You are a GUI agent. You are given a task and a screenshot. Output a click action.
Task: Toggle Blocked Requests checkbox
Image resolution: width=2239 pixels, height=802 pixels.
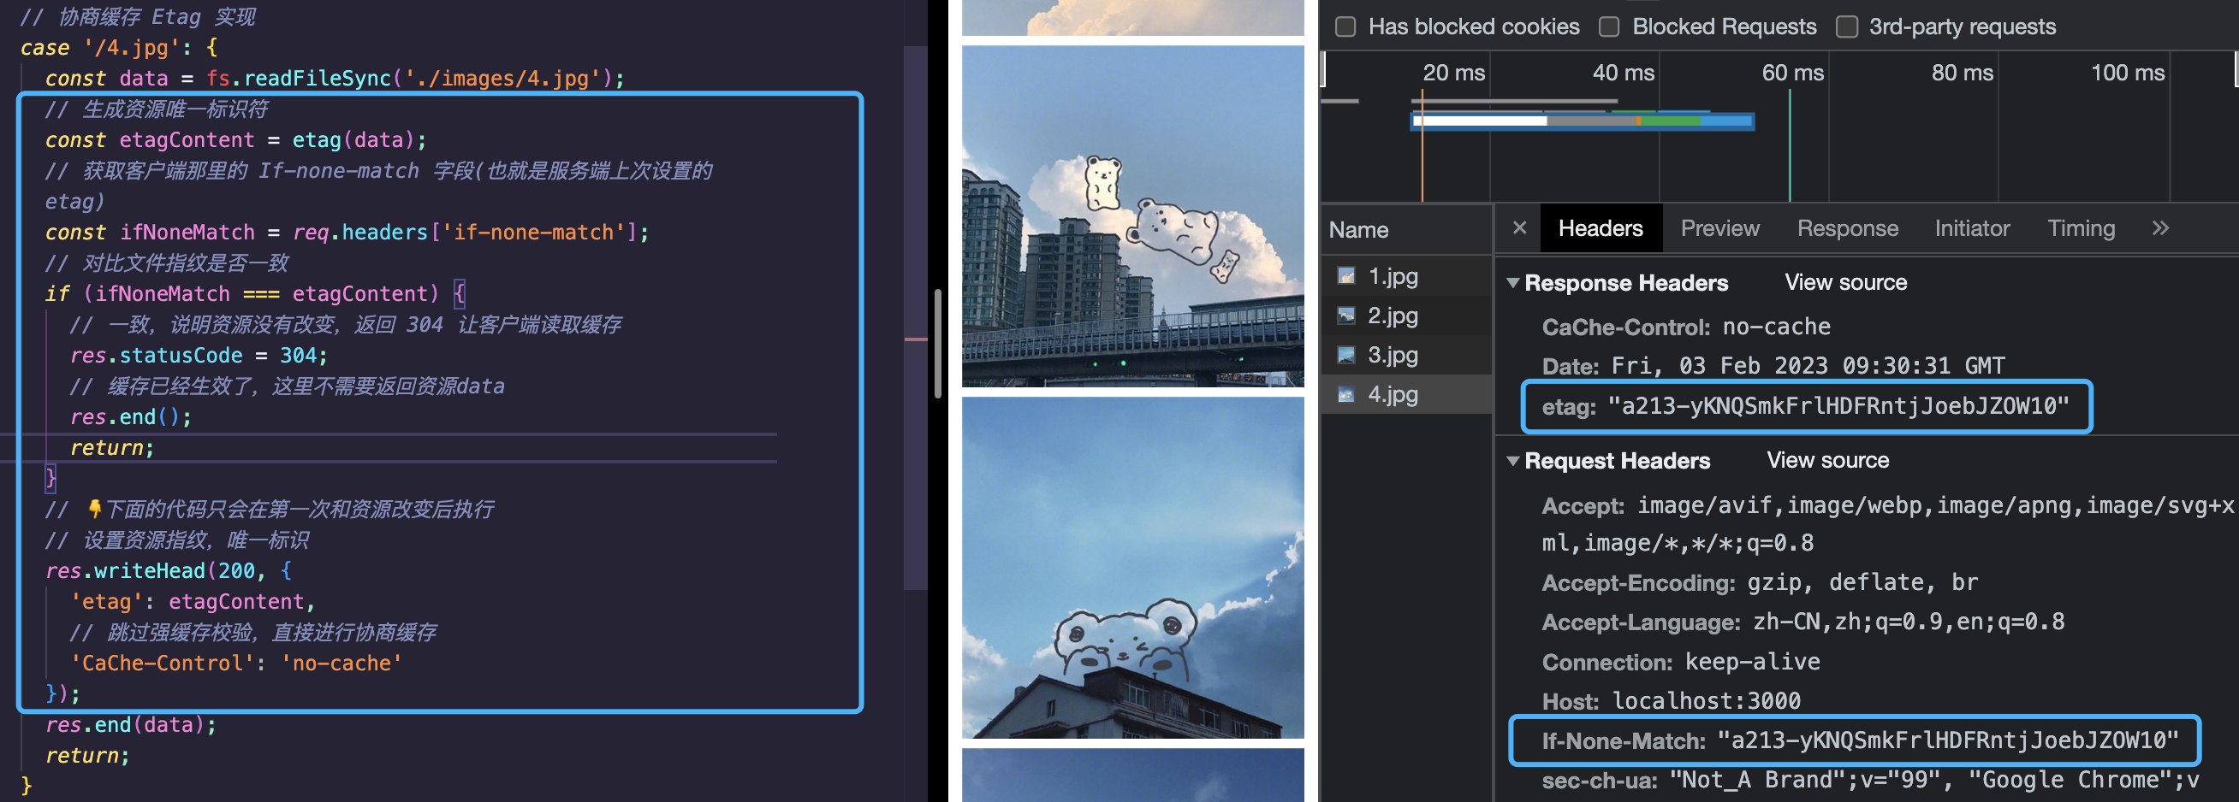coord(1609,27)
